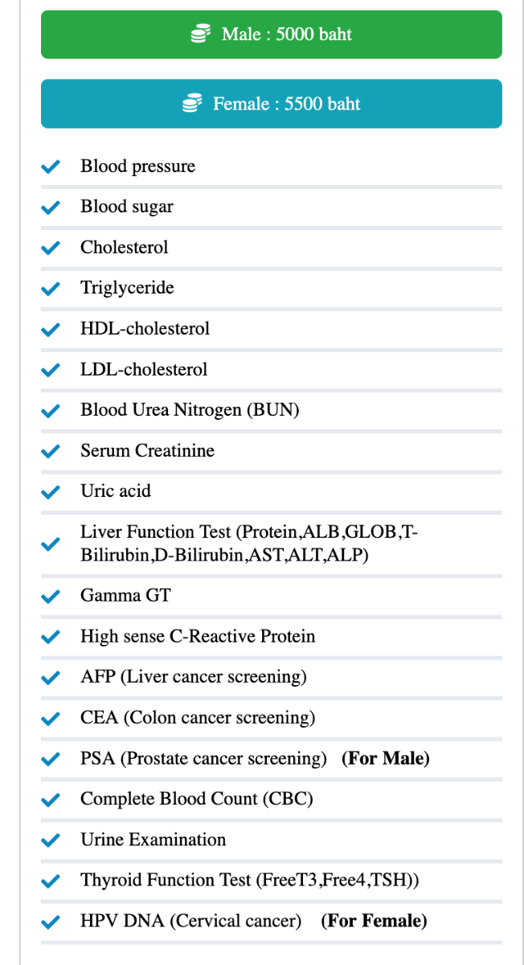Click the checkmark next to Urine Examination
524x965 pixels.
[51, 840]
